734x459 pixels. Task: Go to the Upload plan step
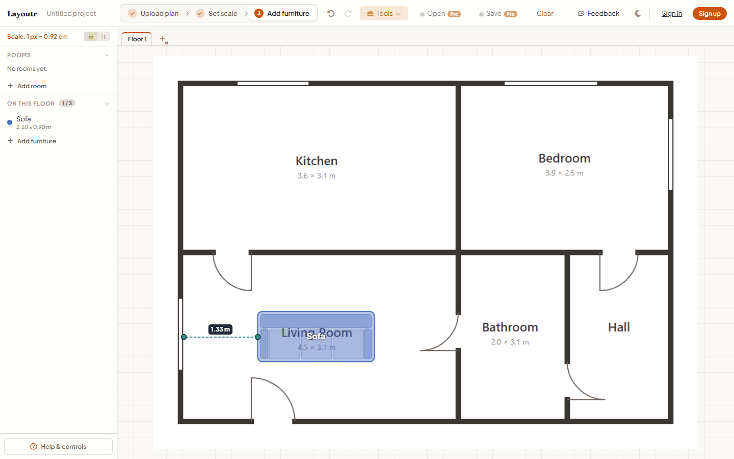coord(153,13)
